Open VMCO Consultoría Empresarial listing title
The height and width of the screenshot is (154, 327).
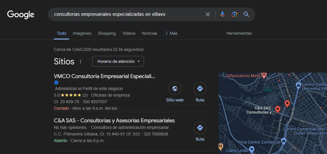click(105, 76)
